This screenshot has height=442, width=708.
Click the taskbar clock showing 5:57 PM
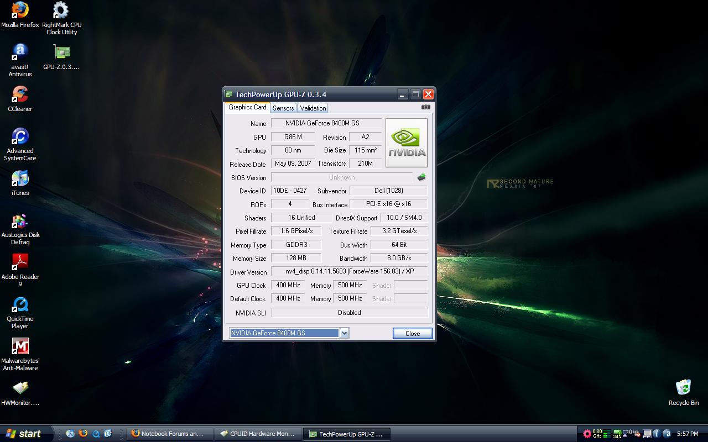[687, 434]
